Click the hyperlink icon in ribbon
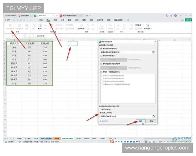Viewport: 196px width, 156px height. coord(110,25)
